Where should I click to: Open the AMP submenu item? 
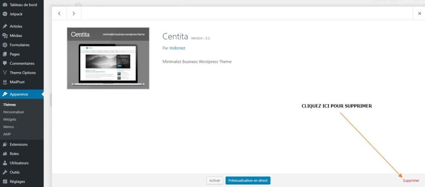coord(7,134)
